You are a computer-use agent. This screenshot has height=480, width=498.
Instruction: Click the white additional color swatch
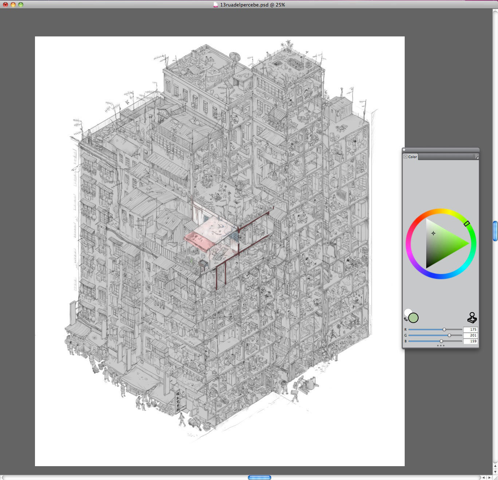(408, 312)
